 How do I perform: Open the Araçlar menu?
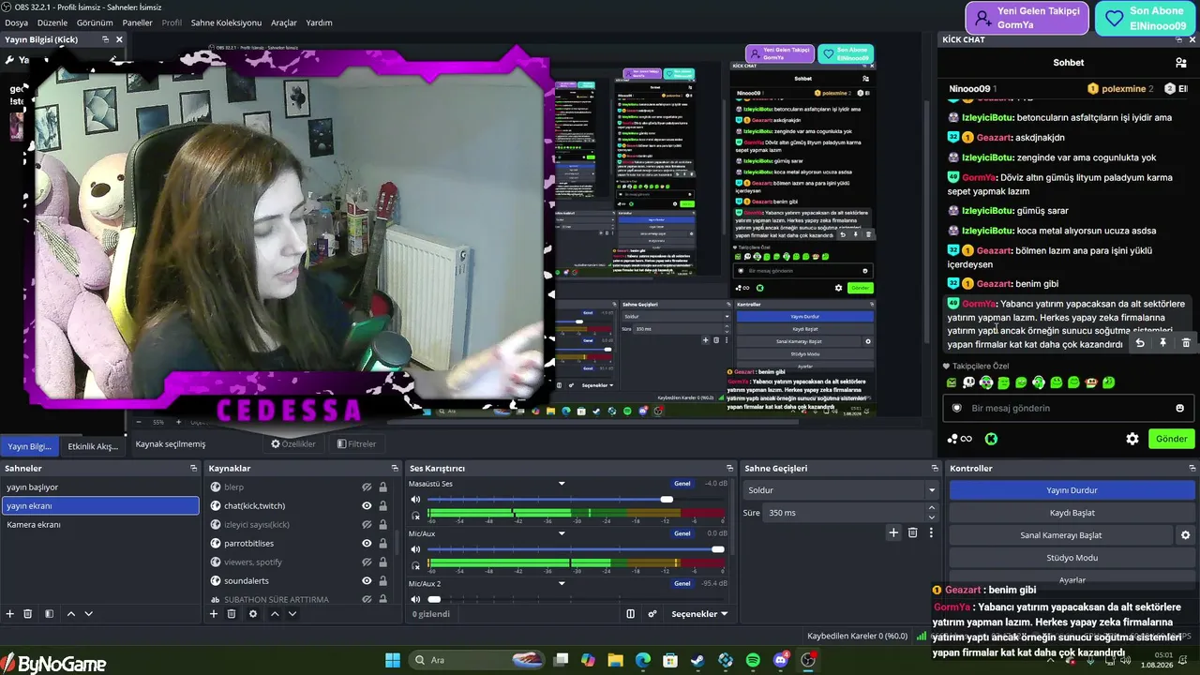tap(284, 22)
